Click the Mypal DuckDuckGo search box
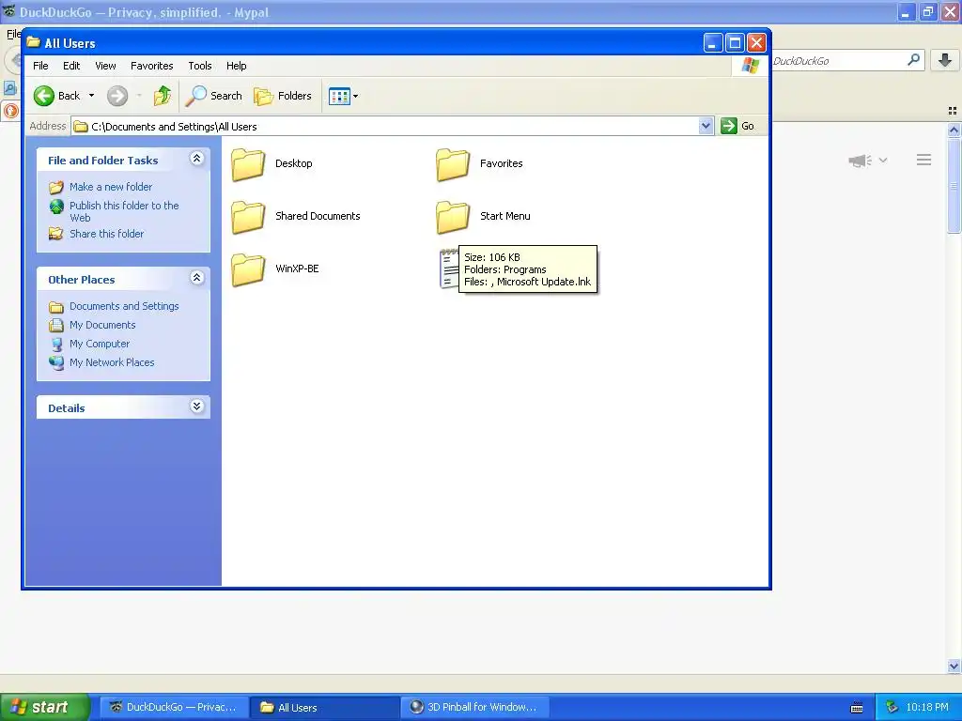 tap(837, 61)
